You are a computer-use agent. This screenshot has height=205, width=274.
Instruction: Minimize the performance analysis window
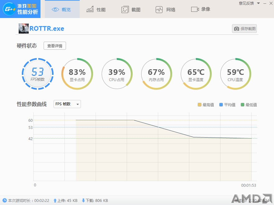[265, 3]
